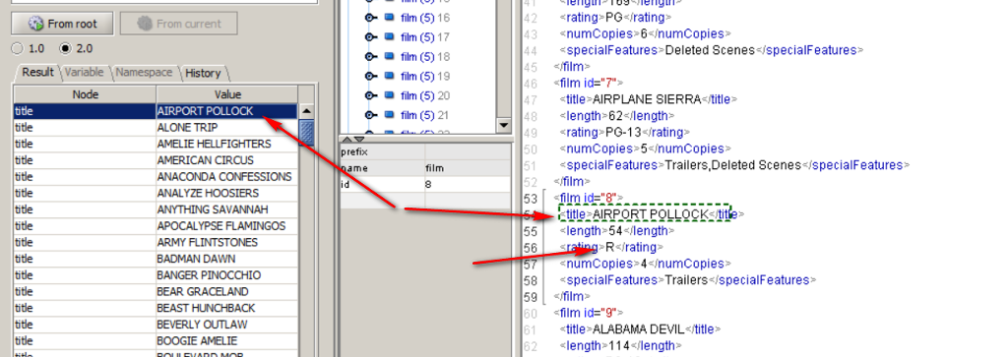Image resolution: width=1008 pixels, height=357 pixels.
Task: Expand tree node film (5) 18
Action: (x=371, y=56)
